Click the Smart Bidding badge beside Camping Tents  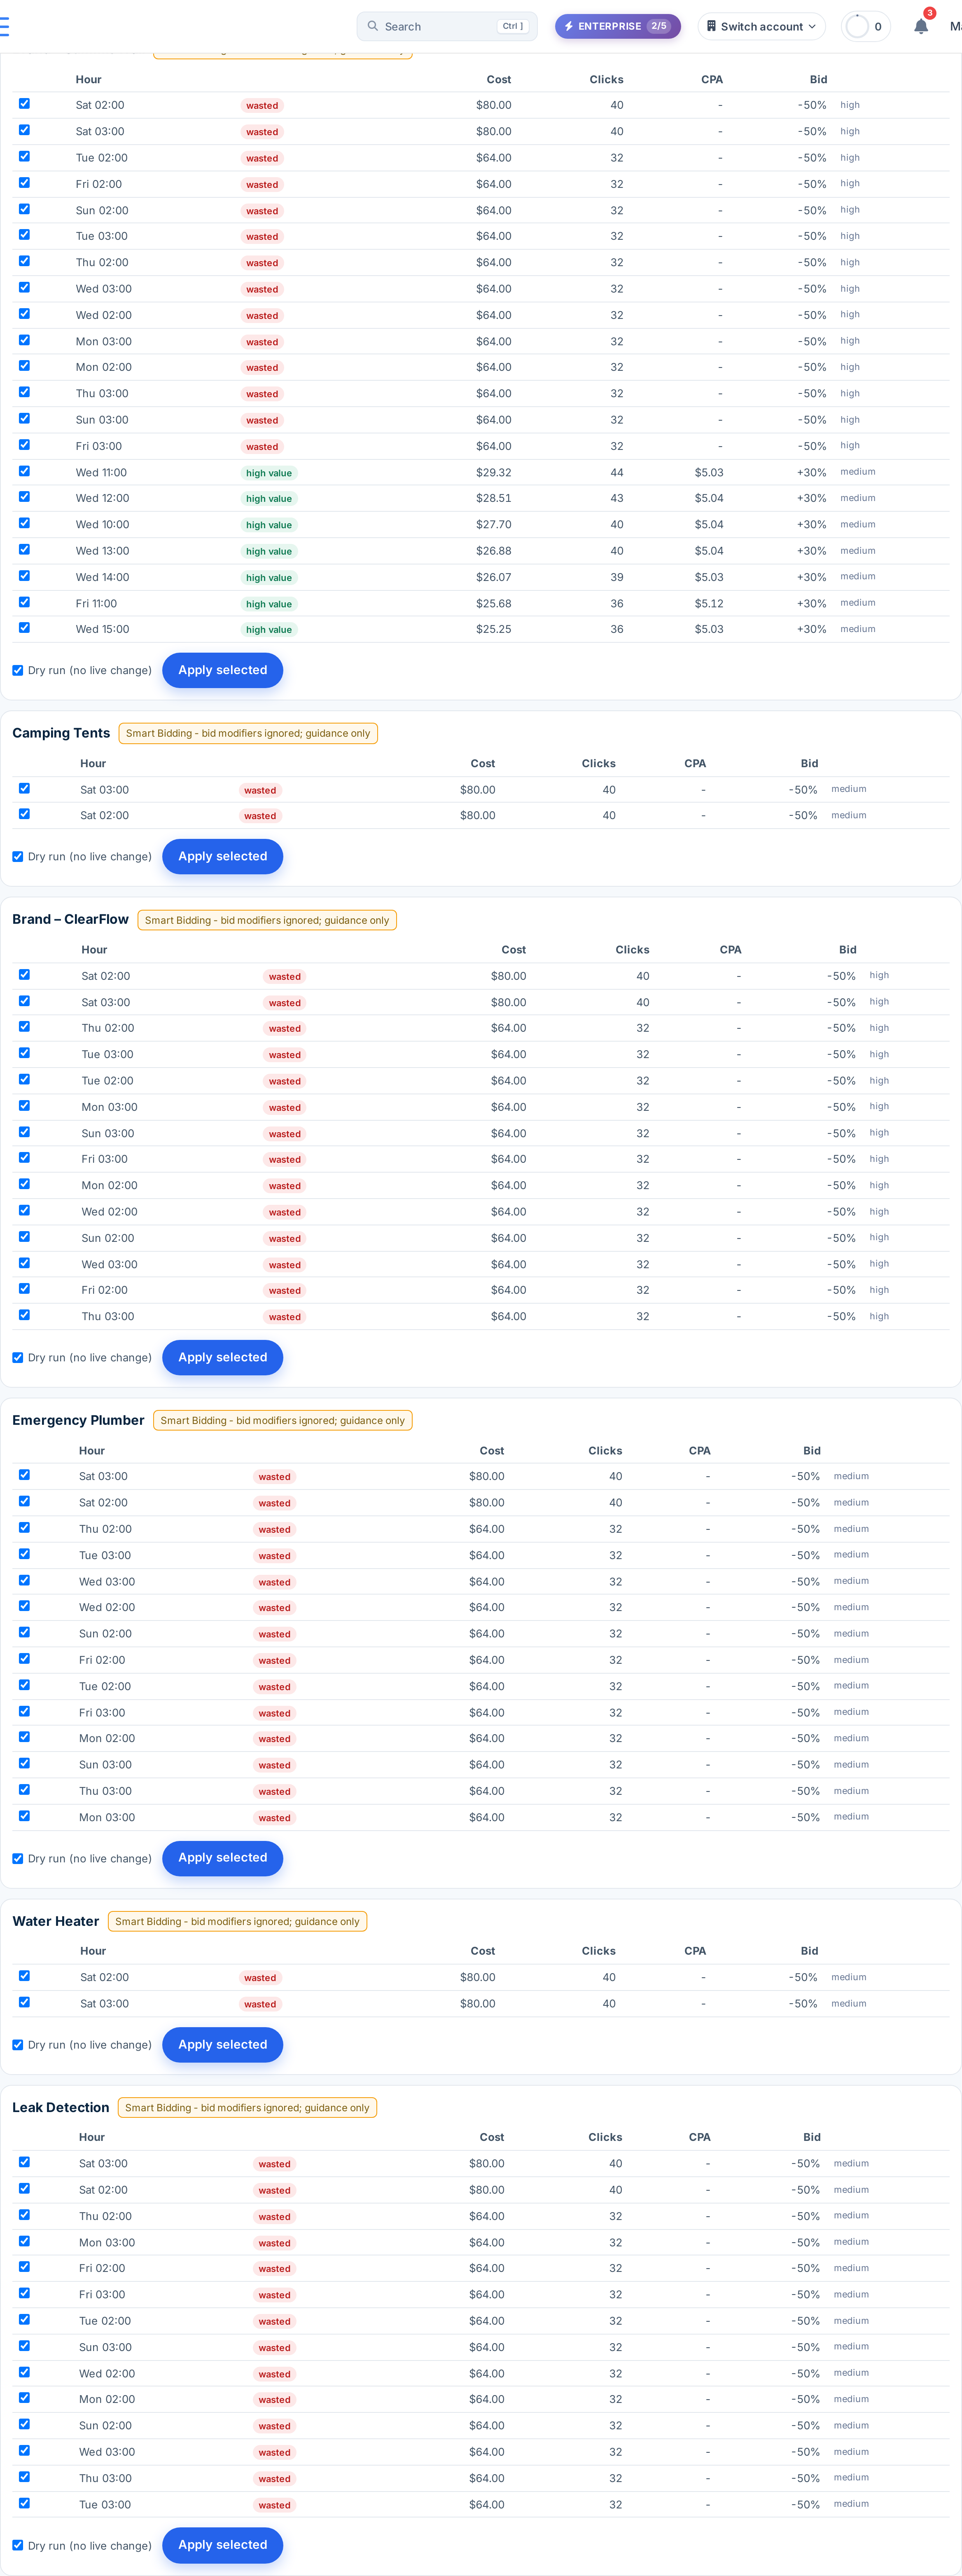(248, 733)
